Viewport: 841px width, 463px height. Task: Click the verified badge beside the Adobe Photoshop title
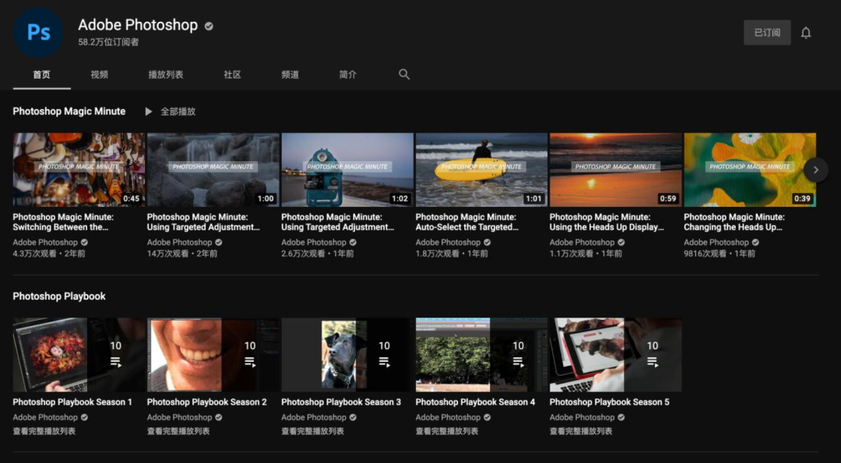pyautogui.click(x=209, y=26)
